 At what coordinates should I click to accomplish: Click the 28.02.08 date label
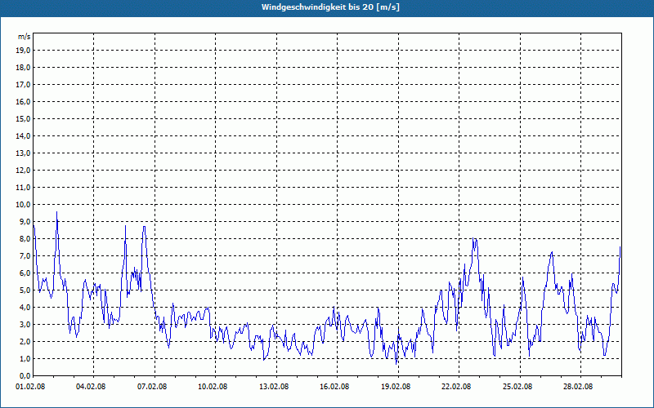578,386
